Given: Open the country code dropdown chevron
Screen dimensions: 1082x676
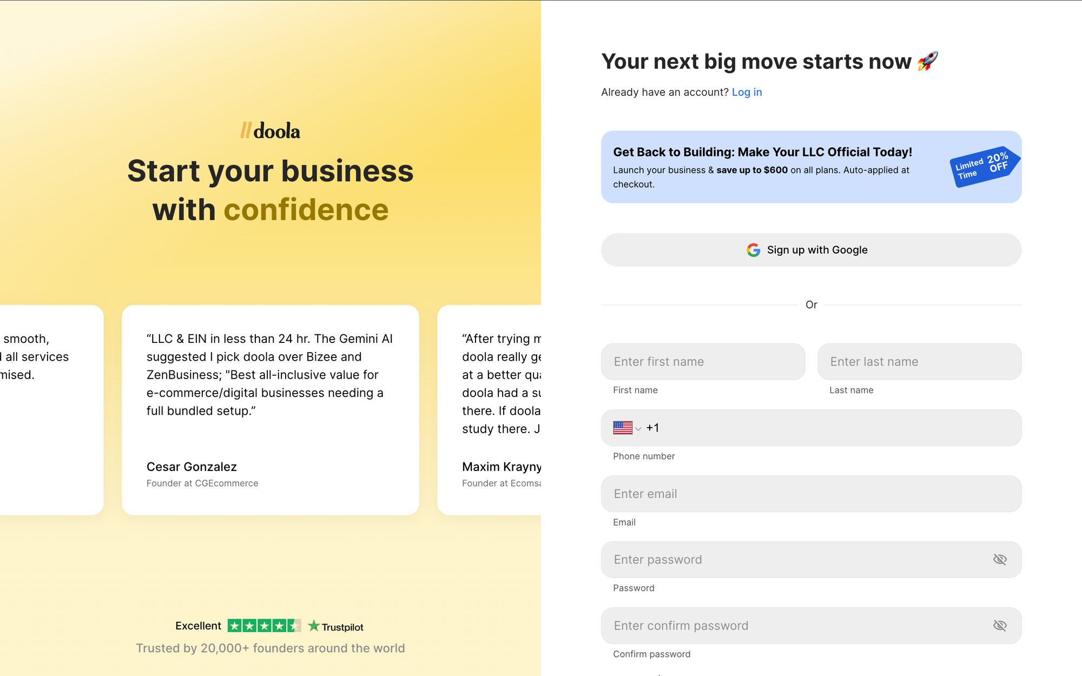Looking at the screenshot, I should point(638,429).
